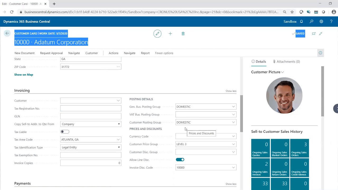Click Tax Registration No. field

(91, 108)
